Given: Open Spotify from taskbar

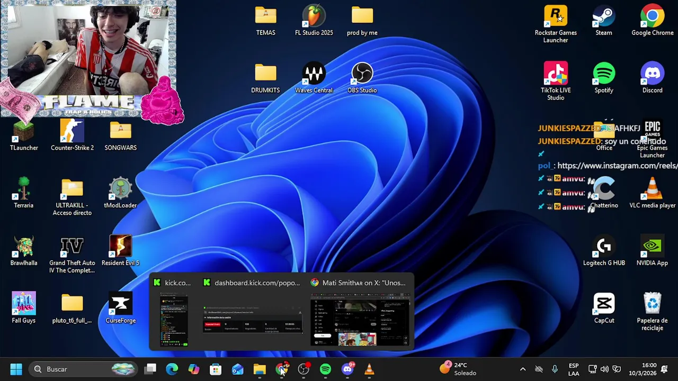Looking at the screenshot, I should click(x=325, y=369).
